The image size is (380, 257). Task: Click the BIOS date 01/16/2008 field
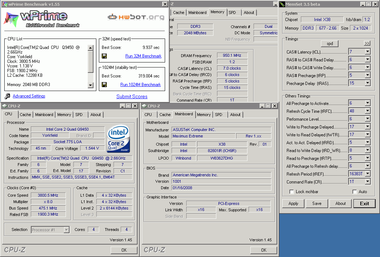tap(221, 188)
